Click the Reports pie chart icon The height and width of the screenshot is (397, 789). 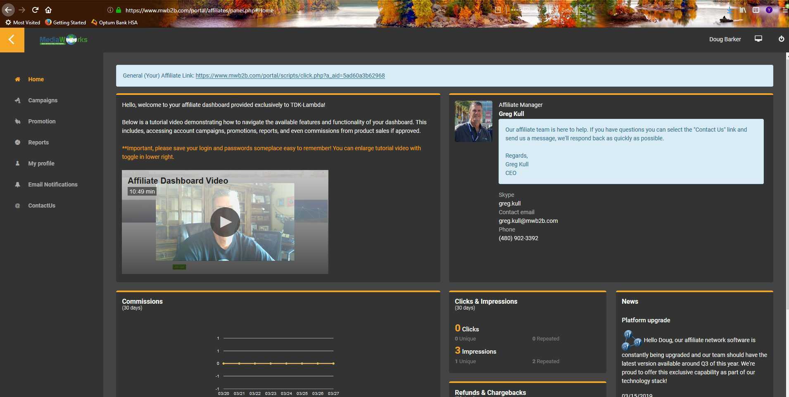pyautogui.click(x=17, y=142)
